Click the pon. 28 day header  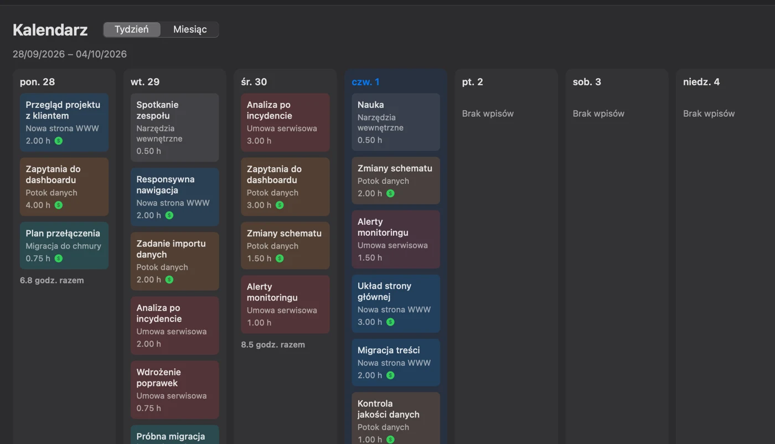[37, 82]
